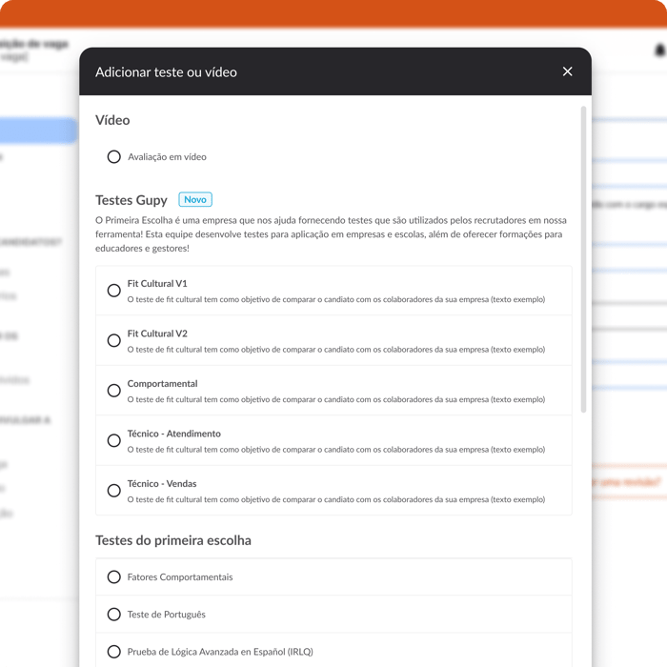Screen dimensions: 667x667
Task: Select the Avaliação em vídeo option
Action: [114, 156]
